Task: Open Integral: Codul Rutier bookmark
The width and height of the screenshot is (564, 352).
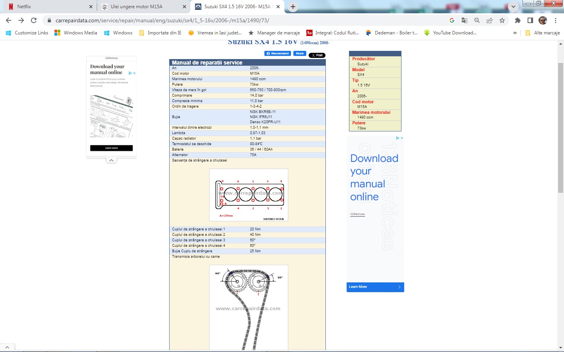Action: [x=333, y=33]
